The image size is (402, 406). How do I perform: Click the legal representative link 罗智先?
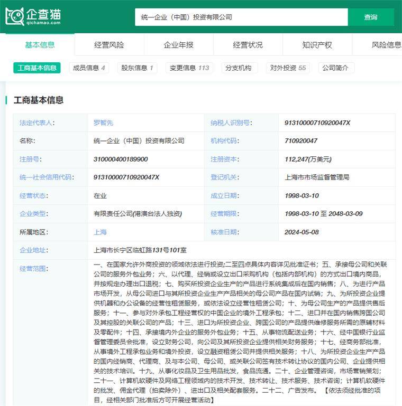(x=103, y=122)
